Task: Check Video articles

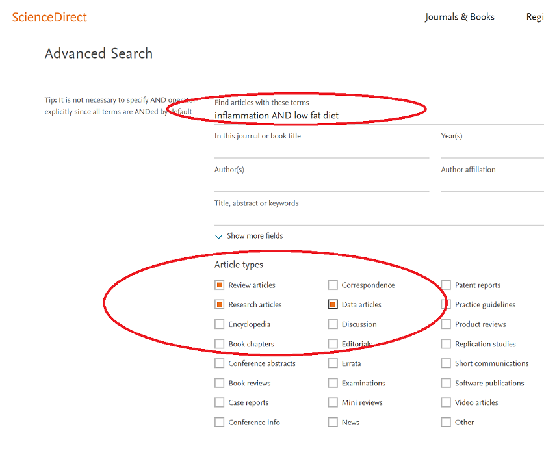Action: click(446, 402)
